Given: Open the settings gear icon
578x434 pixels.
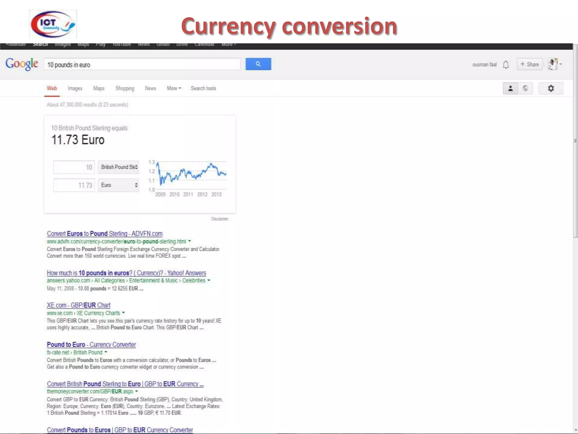Looking at the screenshot, I should (551, 88).
